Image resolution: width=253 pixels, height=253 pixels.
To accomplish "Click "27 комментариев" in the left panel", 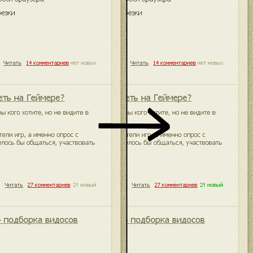I will 49,185.
